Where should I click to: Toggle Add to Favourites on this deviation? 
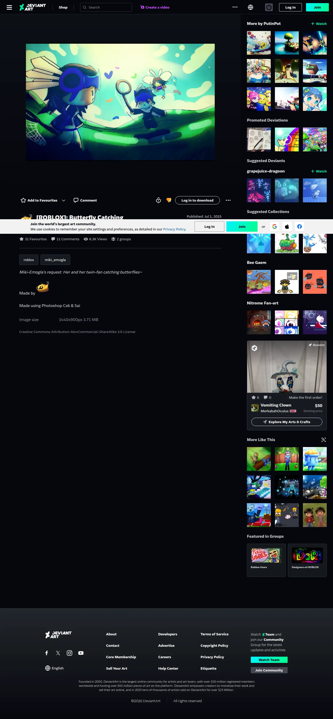pos(39,200)
